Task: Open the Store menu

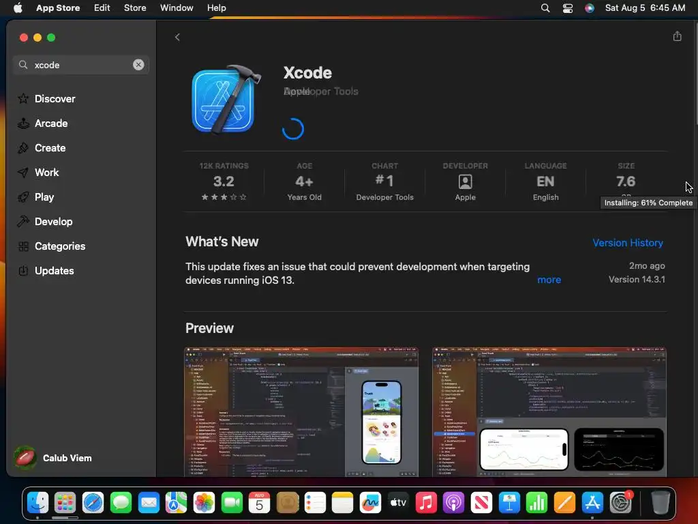Action: click(135, 8)
